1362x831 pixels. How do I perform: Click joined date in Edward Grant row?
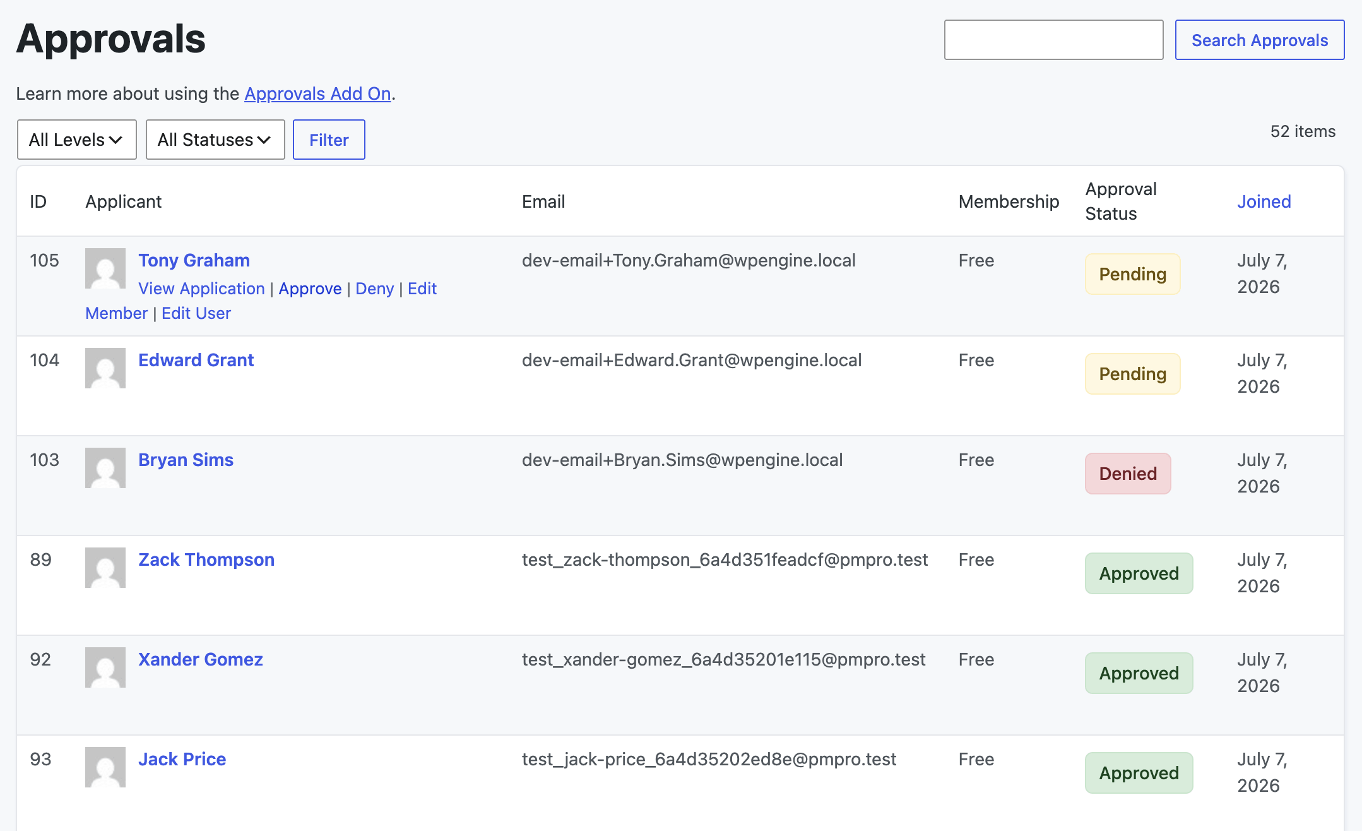tap(1262, 373)
